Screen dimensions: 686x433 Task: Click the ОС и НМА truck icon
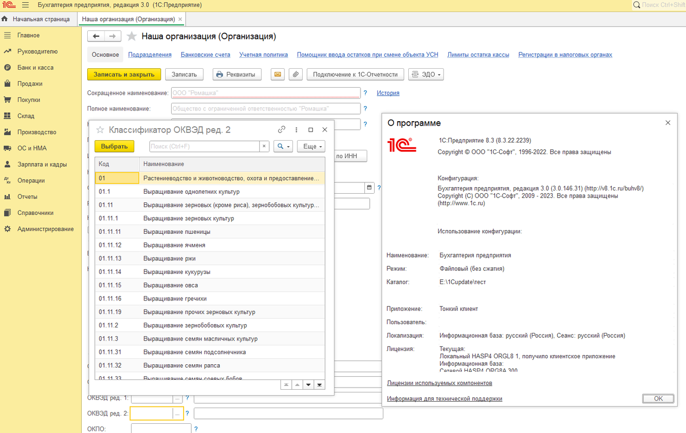tap(7, 148)
